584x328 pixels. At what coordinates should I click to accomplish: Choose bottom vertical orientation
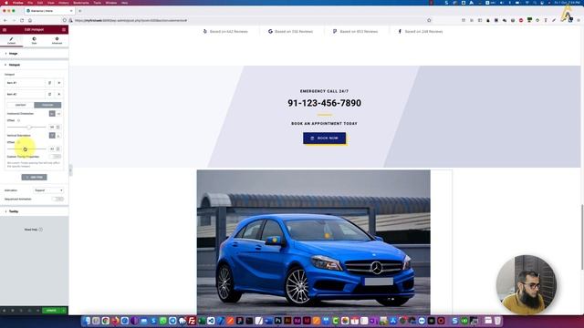(58, 136)
